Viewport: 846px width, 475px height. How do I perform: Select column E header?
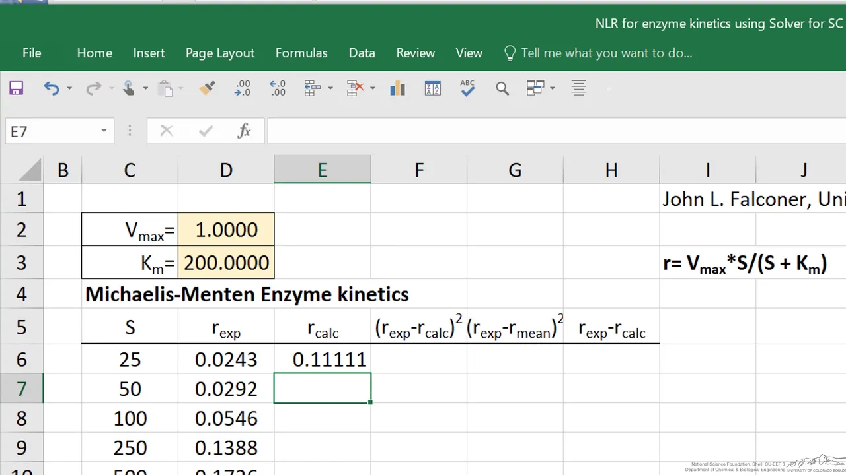pyautogui.click(x=323, y=170)
